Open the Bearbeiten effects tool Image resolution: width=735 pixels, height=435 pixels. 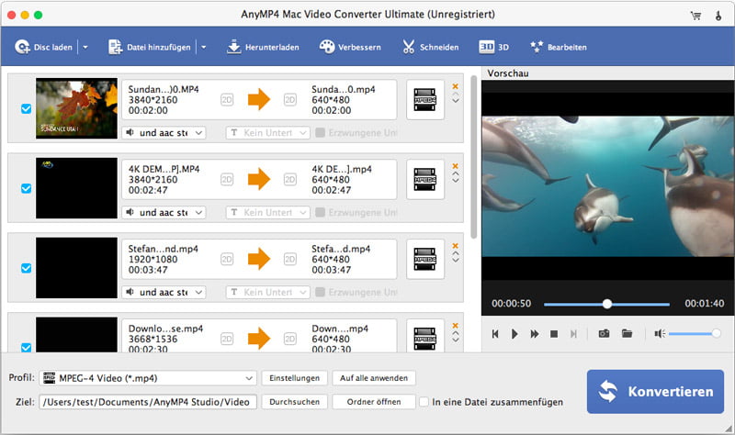[559, 47]
